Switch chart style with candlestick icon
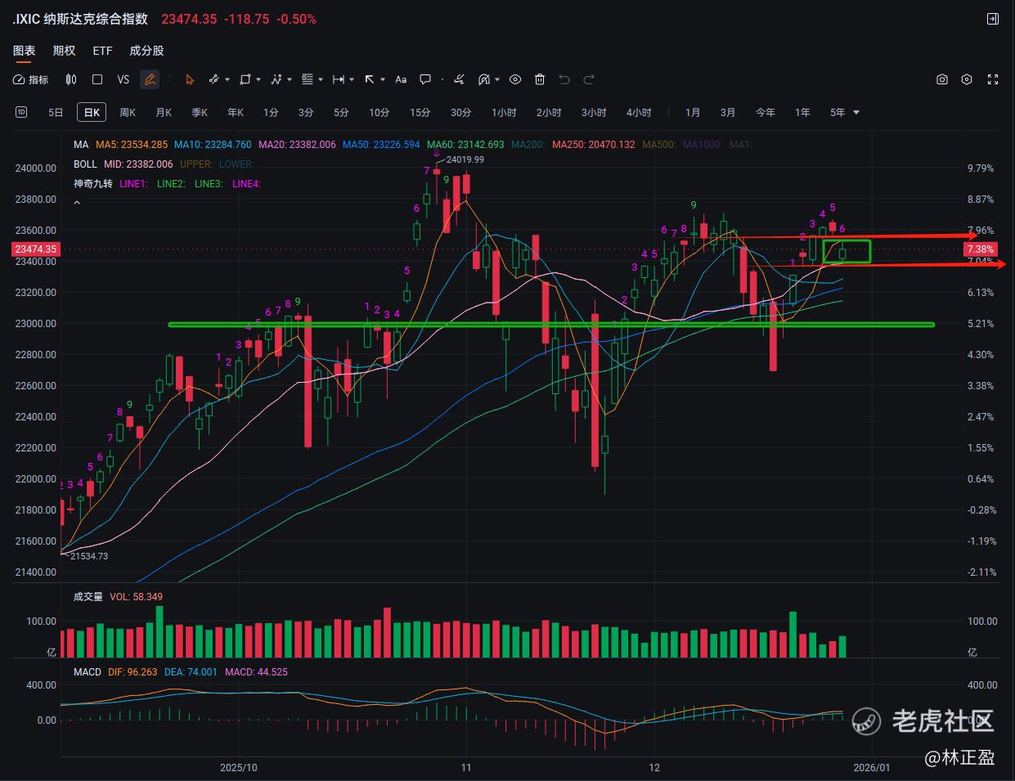This screenshot has height=781, width=1015. 71,79
